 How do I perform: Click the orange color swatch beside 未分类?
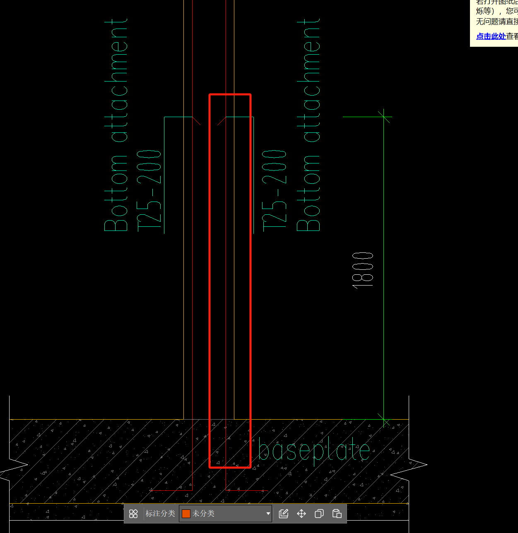[x=186, y=514]
